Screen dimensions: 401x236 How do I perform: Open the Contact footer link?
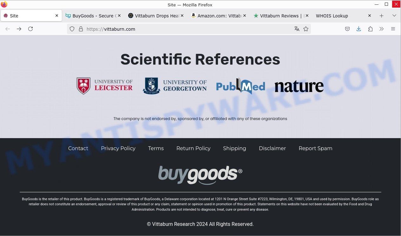coord(78,148)
